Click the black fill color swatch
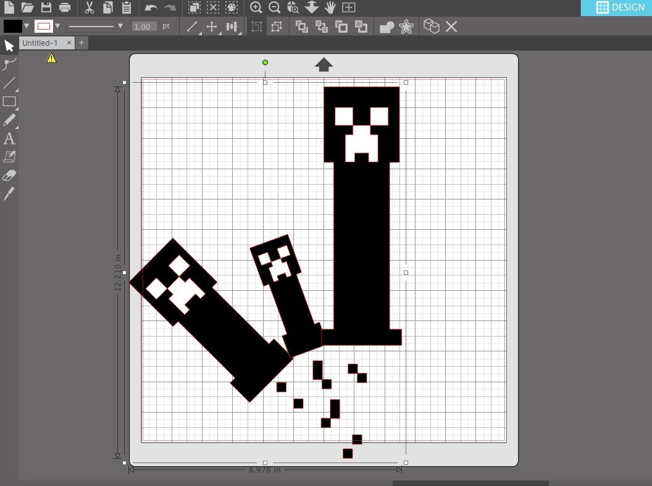The height and width of the screenshot is (486, 652). pos(12,26)
